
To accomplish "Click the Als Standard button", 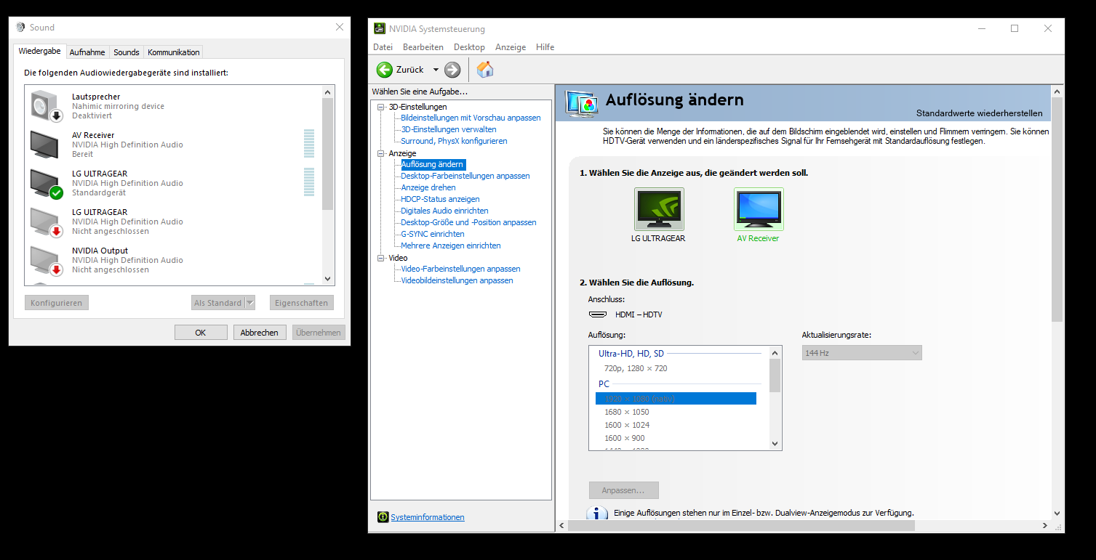I will (218, 303).
